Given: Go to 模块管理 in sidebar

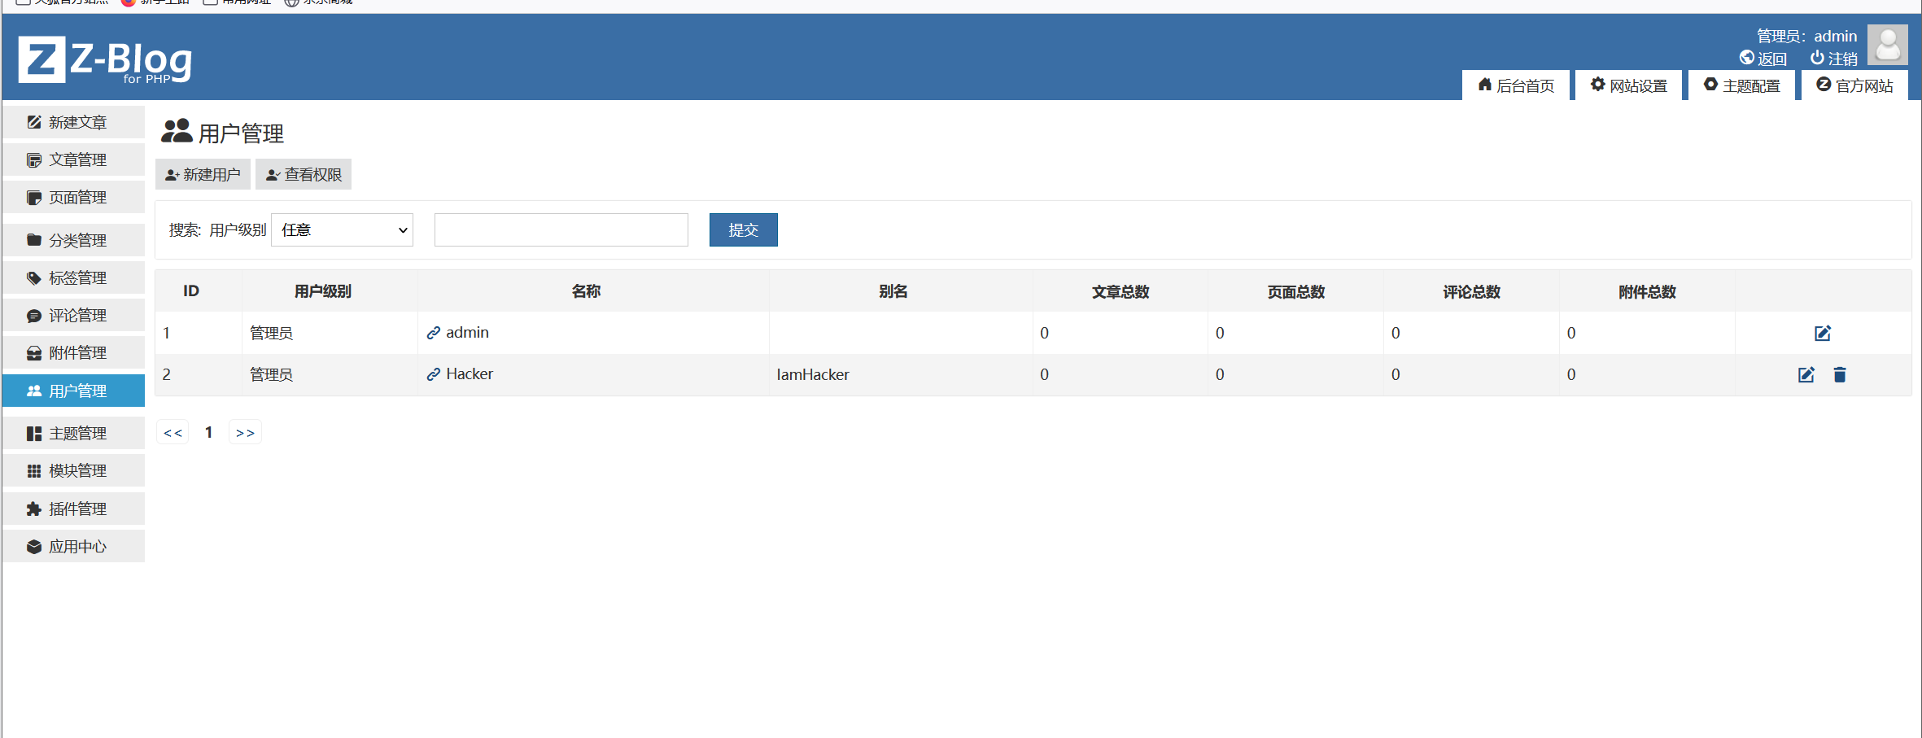Looking at the screenshot, I should click(74, 470).
